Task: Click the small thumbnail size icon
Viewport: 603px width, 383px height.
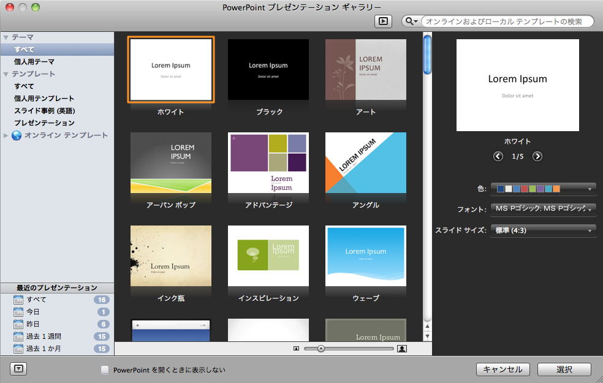Action: click(296, 349)
